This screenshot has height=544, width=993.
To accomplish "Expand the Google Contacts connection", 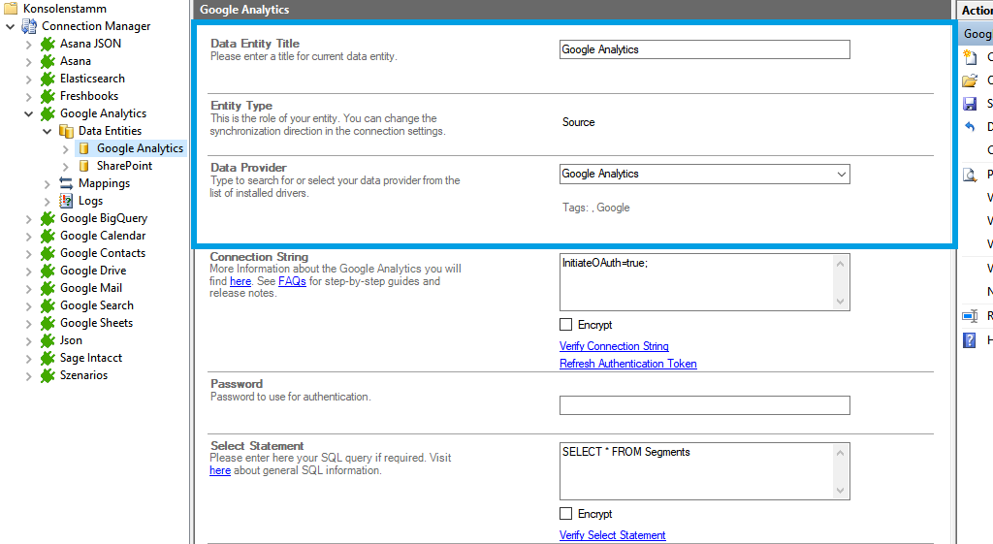I will coord(28,254).
